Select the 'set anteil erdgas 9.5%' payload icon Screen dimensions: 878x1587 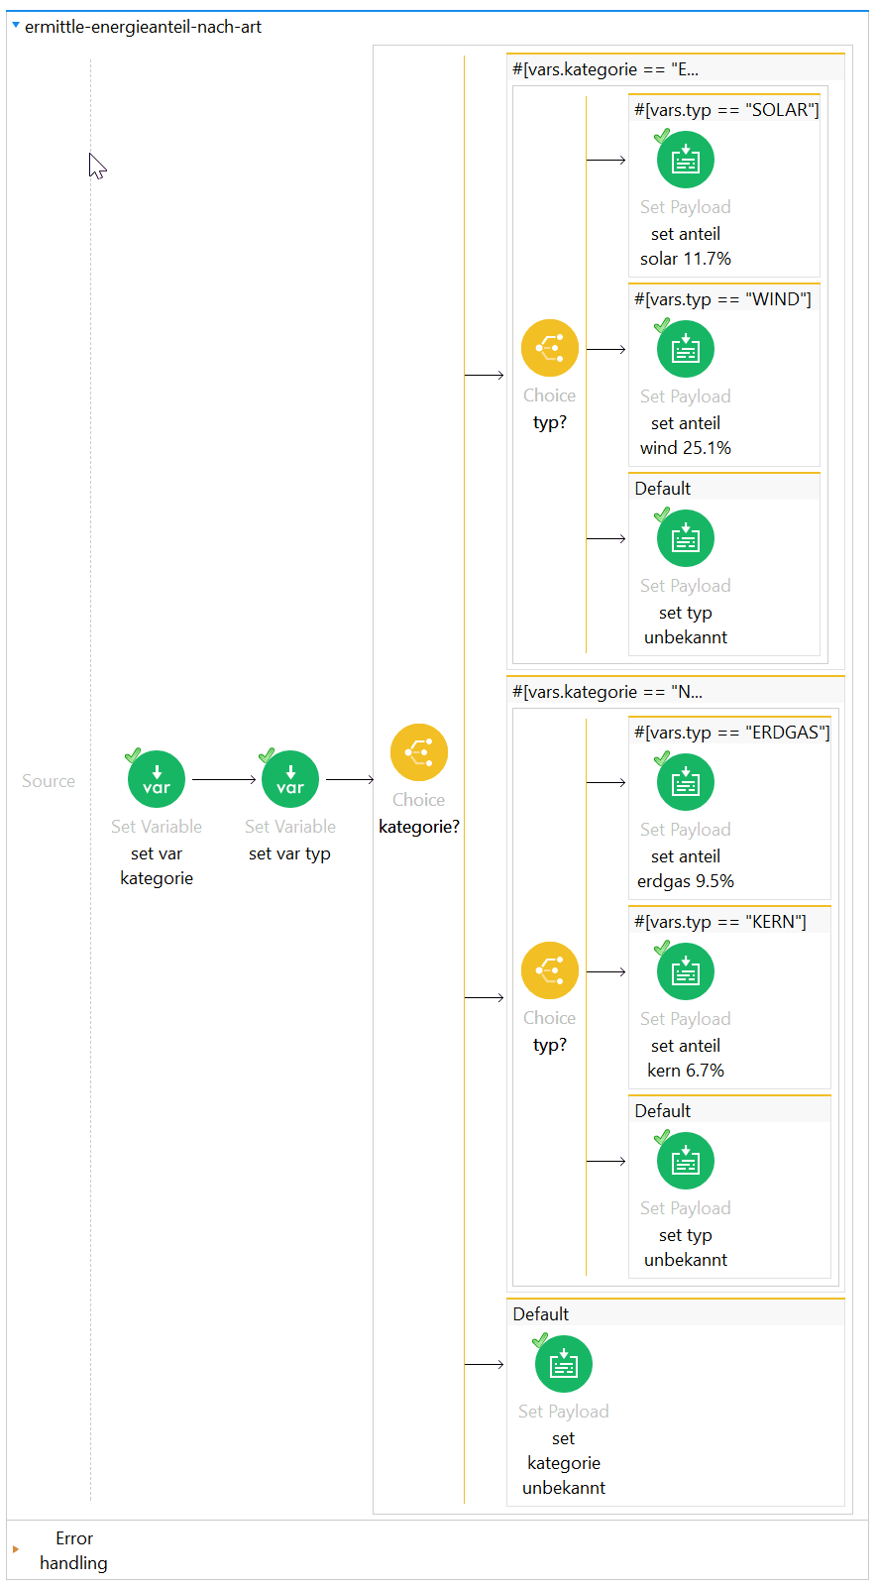click(686, 782)
